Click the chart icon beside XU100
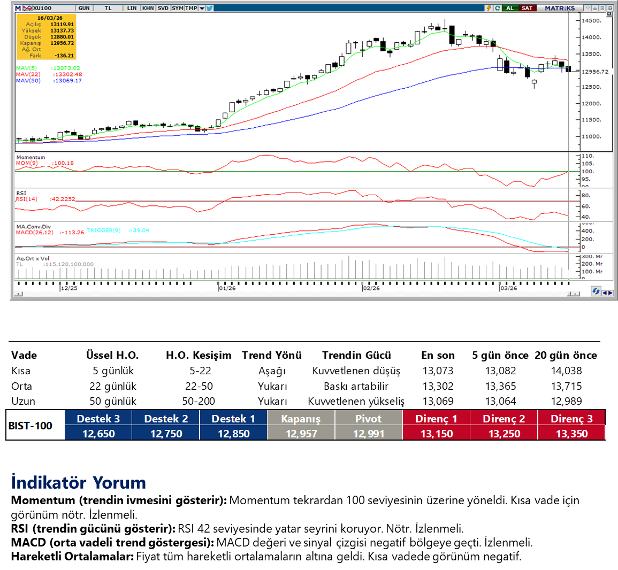The image size is (618, 570). pyautogui.click(x=27, y=8)
